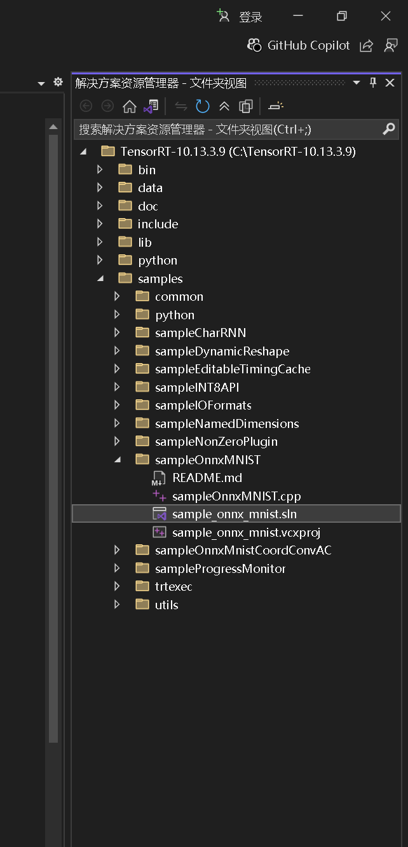Click the left pane vertical scrollbar thumb

(x=53, y=439)
